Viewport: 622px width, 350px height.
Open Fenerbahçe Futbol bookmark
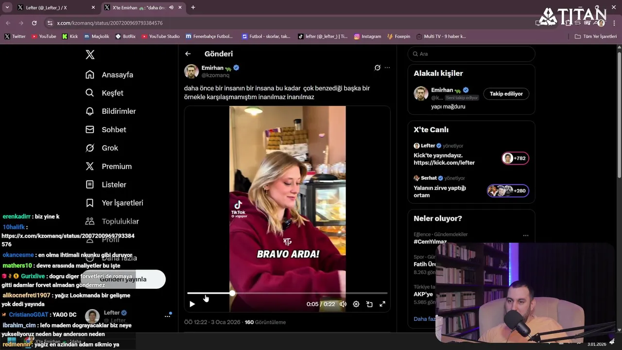[x=209, y=36]
